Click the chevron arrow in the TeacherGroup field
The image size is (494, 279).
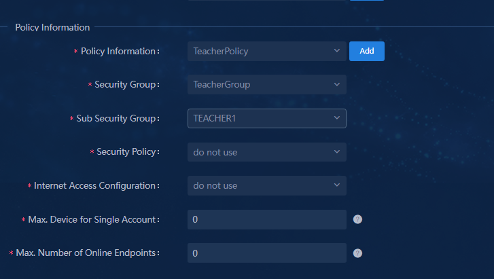point(337,84)
